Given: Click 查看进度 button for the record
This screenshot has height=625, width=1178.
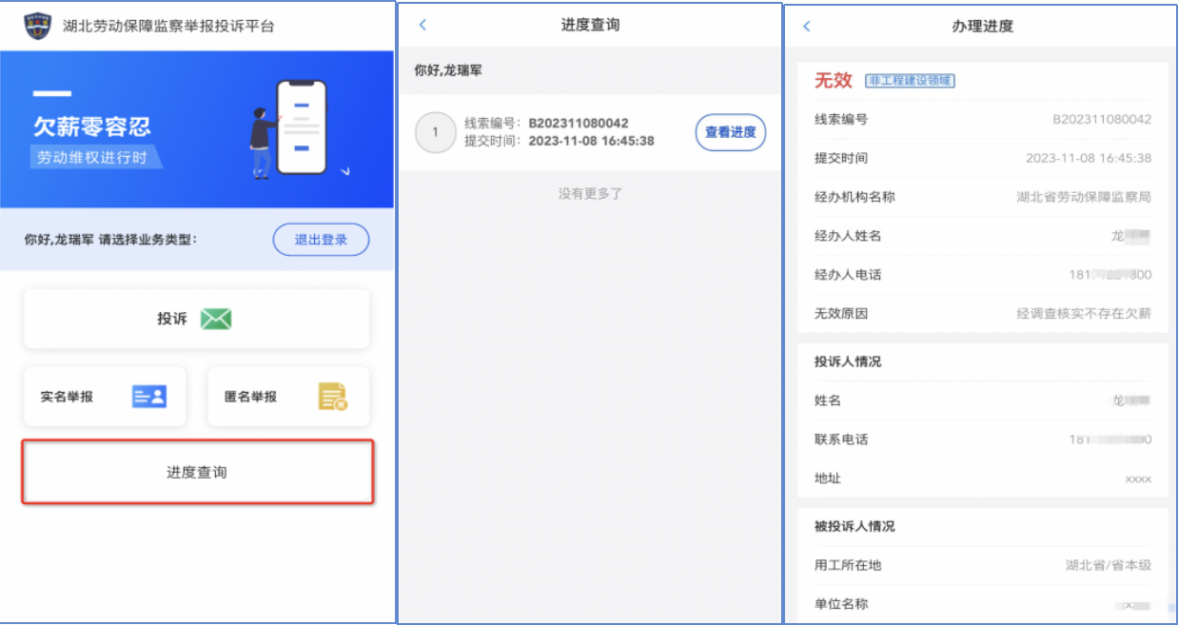Looking at the screenshot, I should 730,132.
